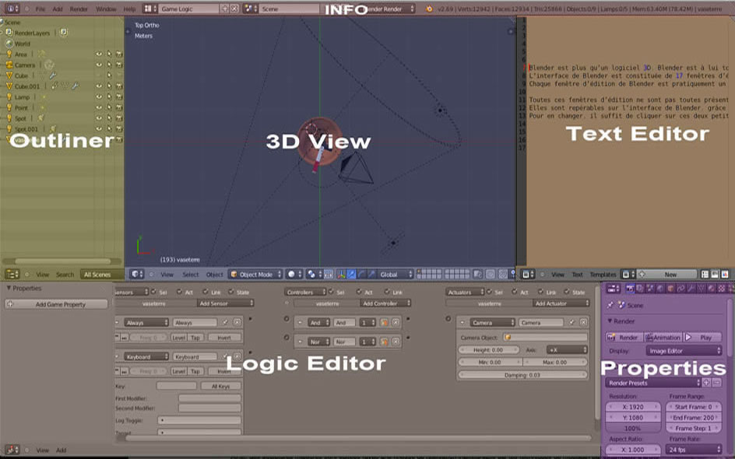Click the plus icon to add a screen layout
The height and width of the screenshot is (459, 735).
224,9
